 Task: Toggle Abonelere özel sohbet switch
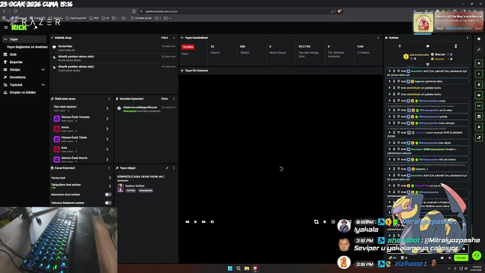click(108, 195)
